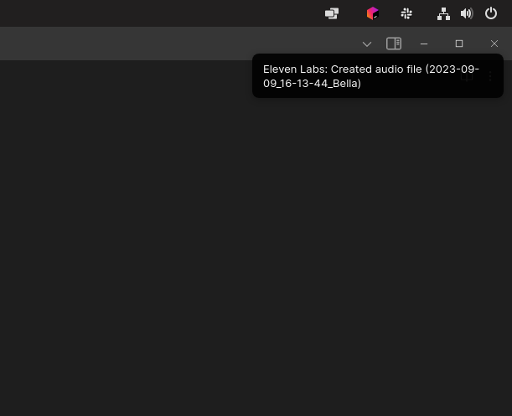Open the virtual desktops tray icon
The height and width of the screenshot is (416, 512).
tap(332, 13)
